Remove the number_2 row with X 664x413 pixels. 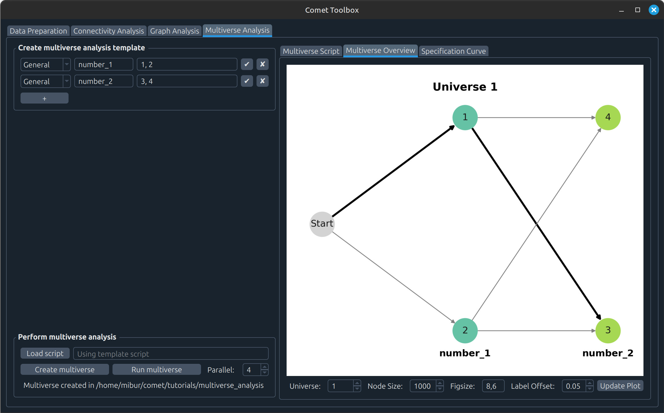click(262, 81)
